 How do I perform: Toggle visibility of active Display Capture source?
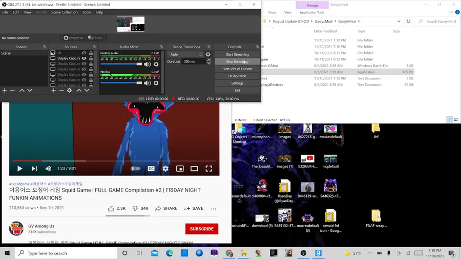pos(84,58)
